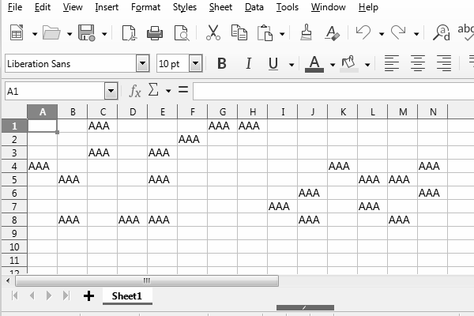
Task: Expand the Name Box dropdown arrow
Action: (x=111, y=91)
